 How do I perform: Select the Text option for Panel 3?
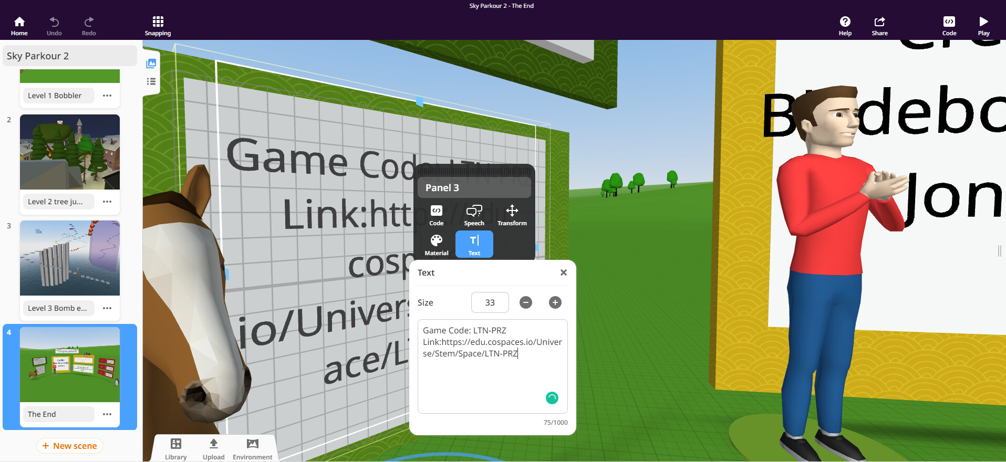[474, 245]
